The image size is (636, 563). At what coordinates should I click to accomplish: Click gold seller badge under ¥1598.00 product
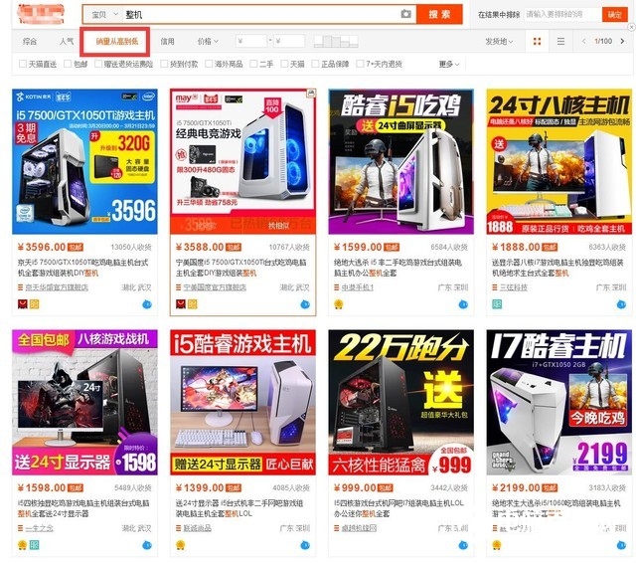(22, 545)
